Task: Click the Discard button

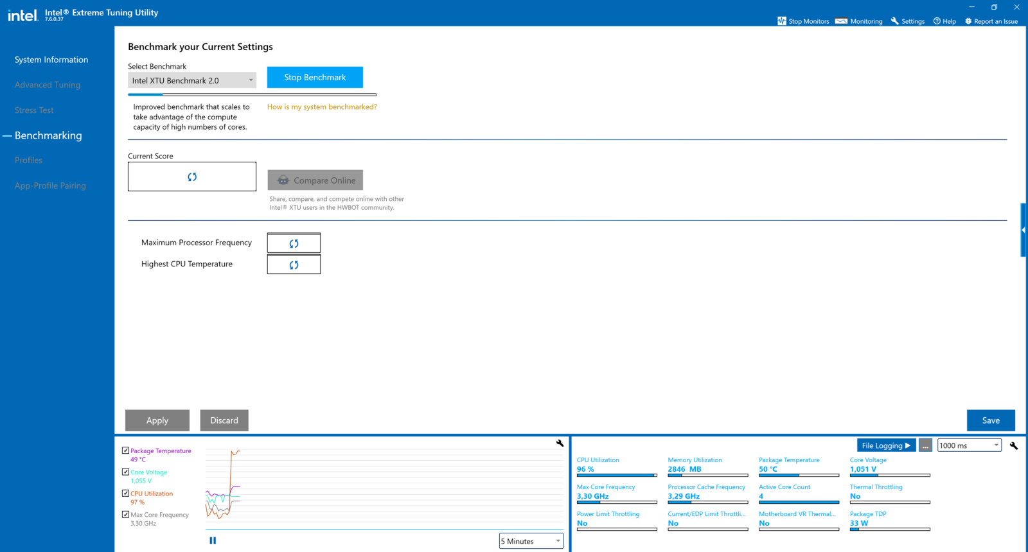Action: point(224,420)
